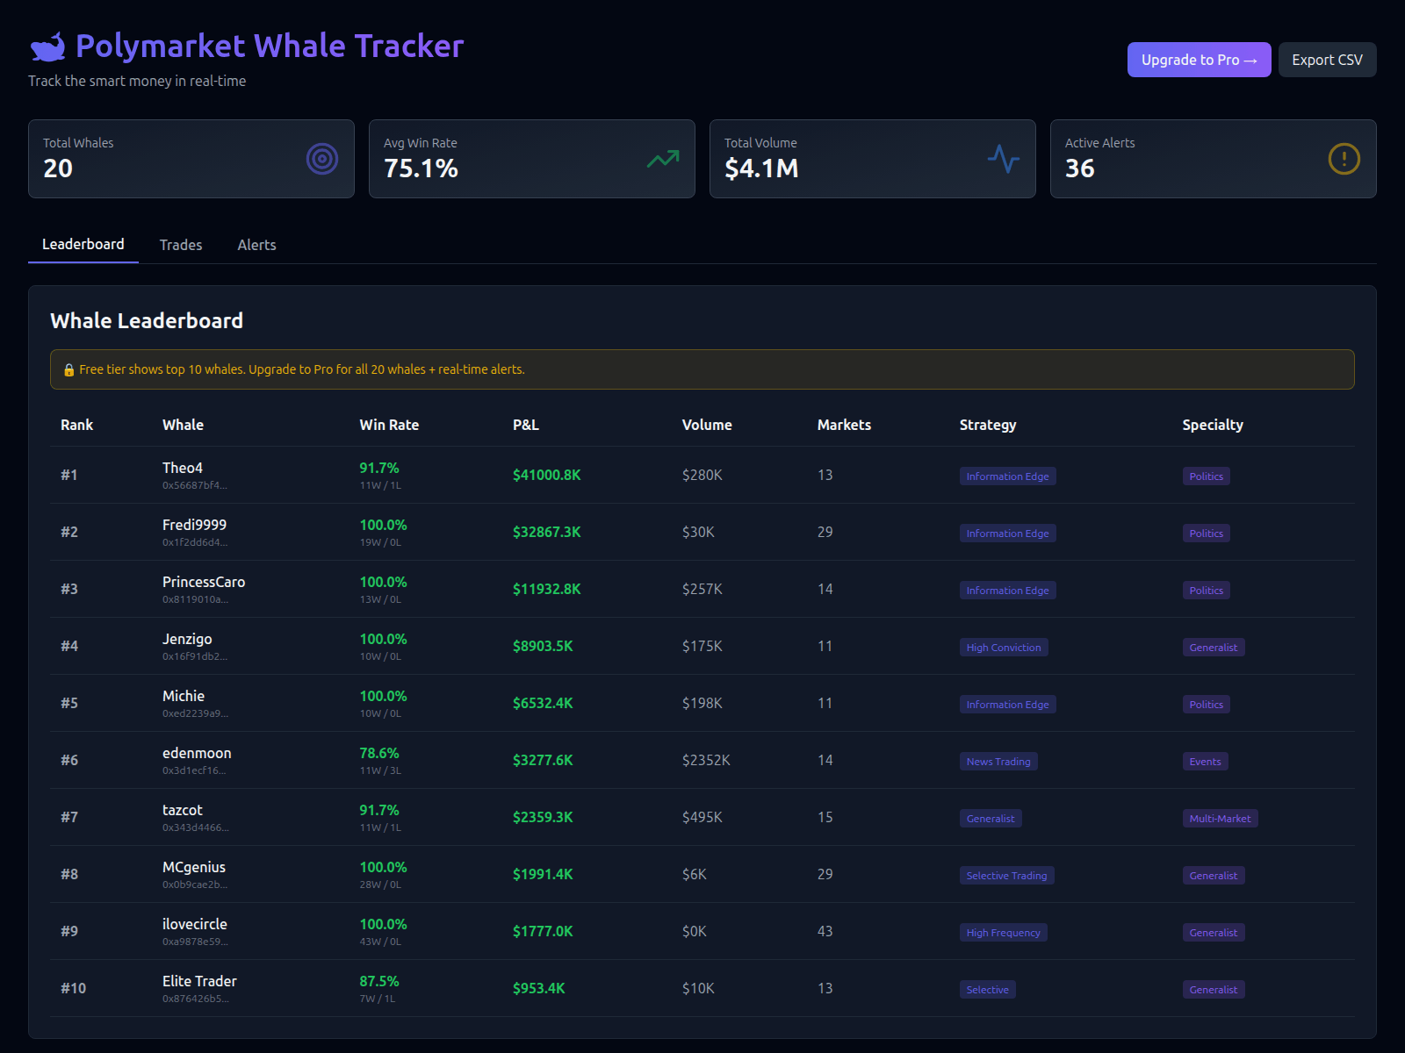Screen dimensions: 1405x1053
Task: Click the Total Volume $4.1M card
Action: tap(873, 159)
